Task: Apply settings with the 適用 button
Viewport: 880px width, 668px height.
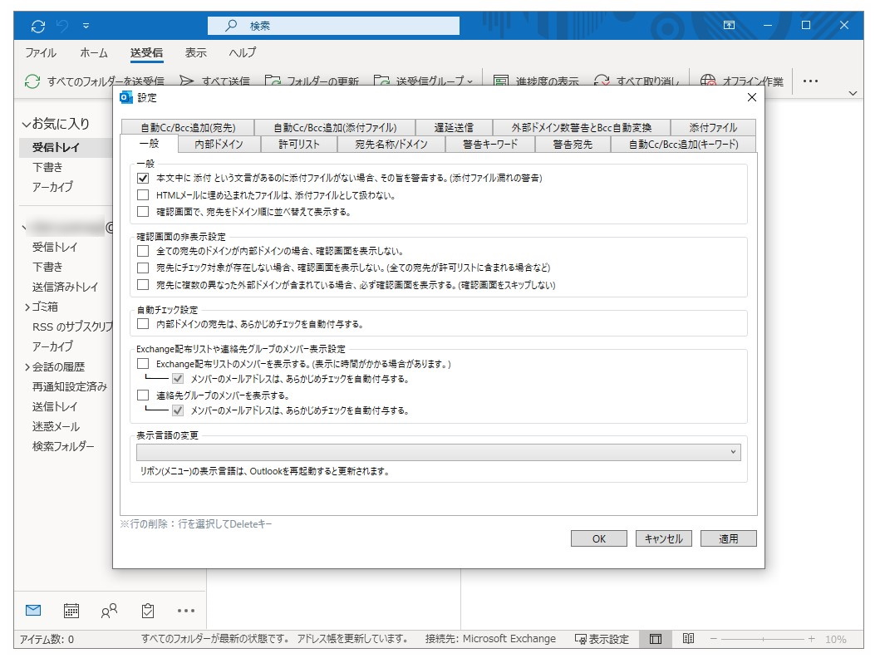Action: coord(729,538)
